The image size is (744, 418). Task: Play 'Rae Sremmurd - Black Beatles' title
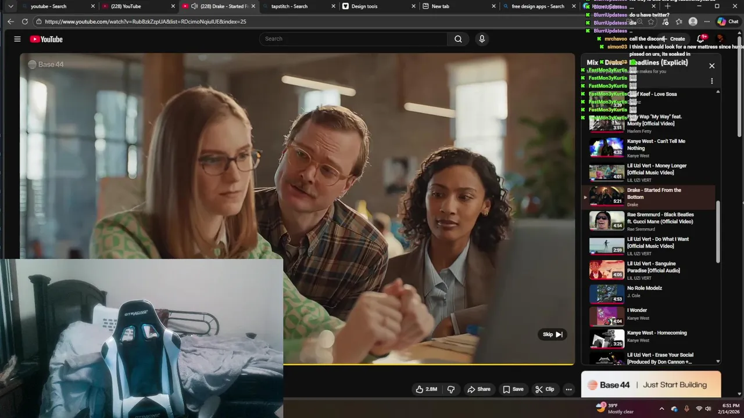(x=660, y=218)
